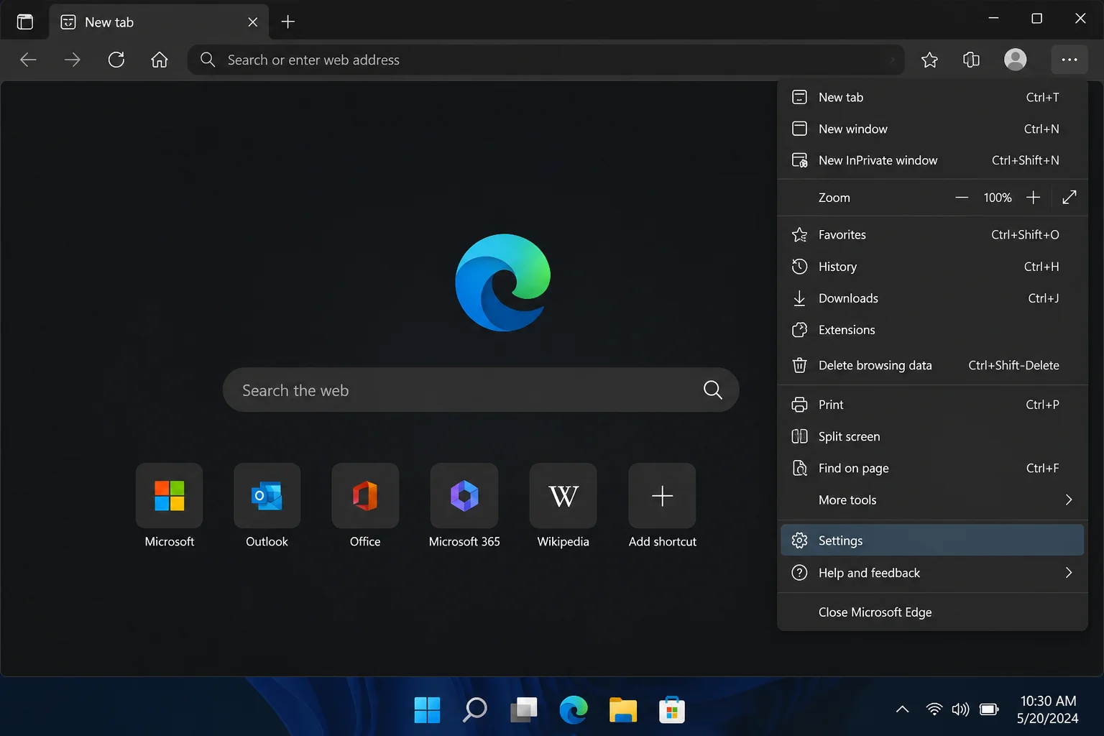Choose Split screen menu entry
Screen dimensions: 1104x736
tap(932, 436)
